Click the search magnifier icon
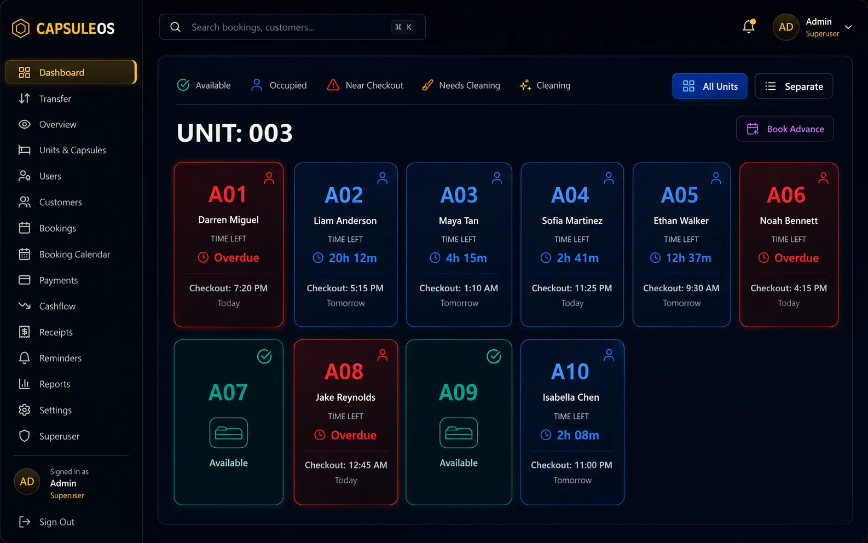The height and width of the screenshot is (543, 868). 175,27
